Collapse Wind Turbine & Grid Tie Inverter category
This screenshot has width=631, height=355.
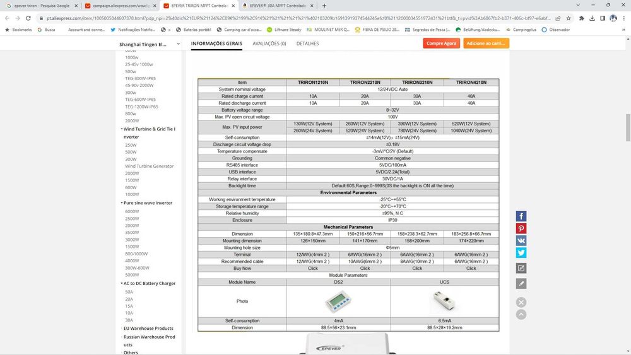tap(122, 129)
